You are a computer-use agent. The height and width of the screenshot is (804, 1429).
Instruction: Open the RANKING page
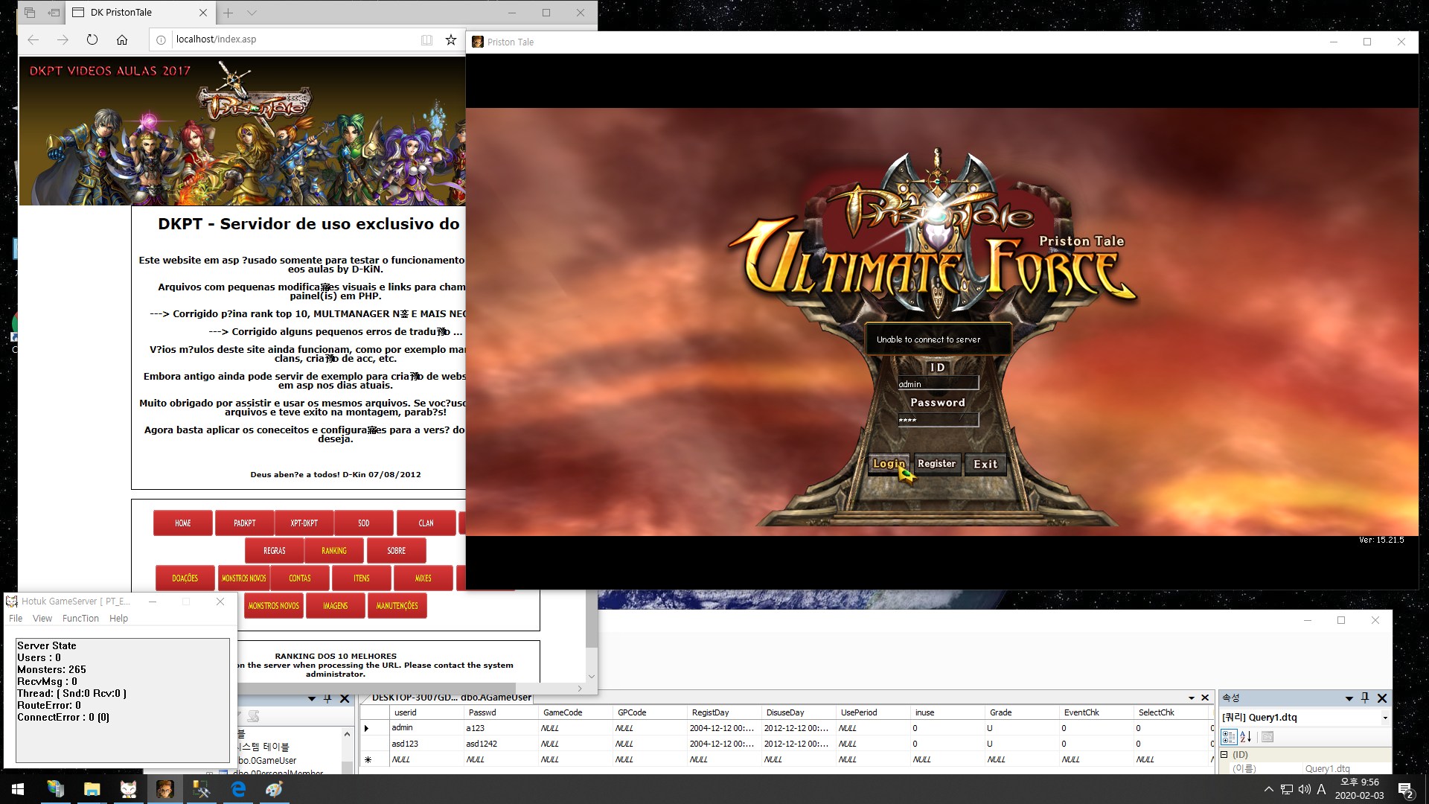pyautogui.click(x=334, y=551)
